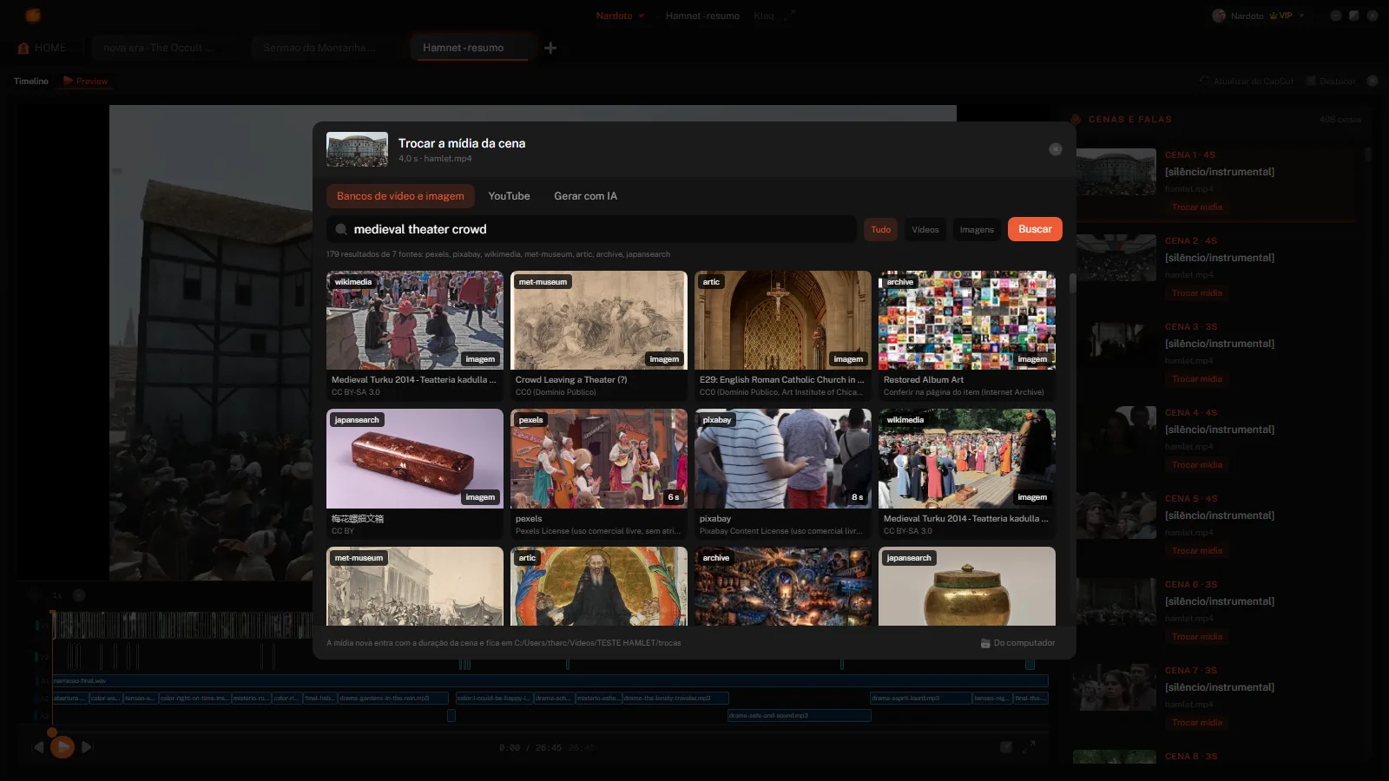Click the Preview flag icon

click(x=68, y=81)
